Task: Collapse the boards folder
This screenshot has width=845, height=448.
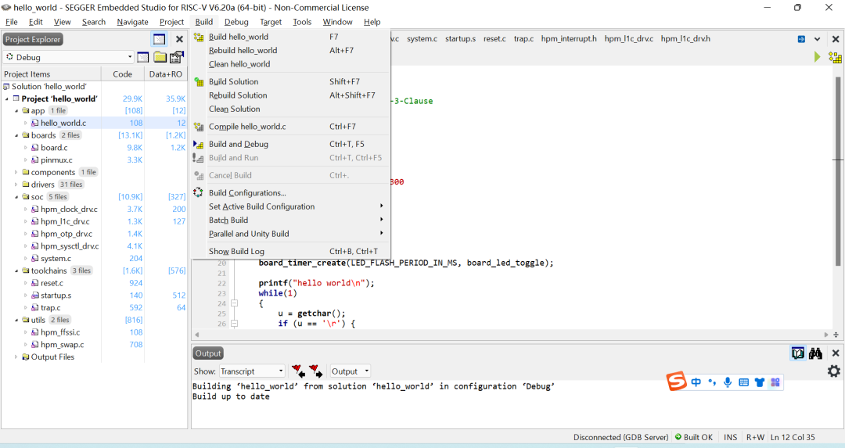Action: click(16, 136)
